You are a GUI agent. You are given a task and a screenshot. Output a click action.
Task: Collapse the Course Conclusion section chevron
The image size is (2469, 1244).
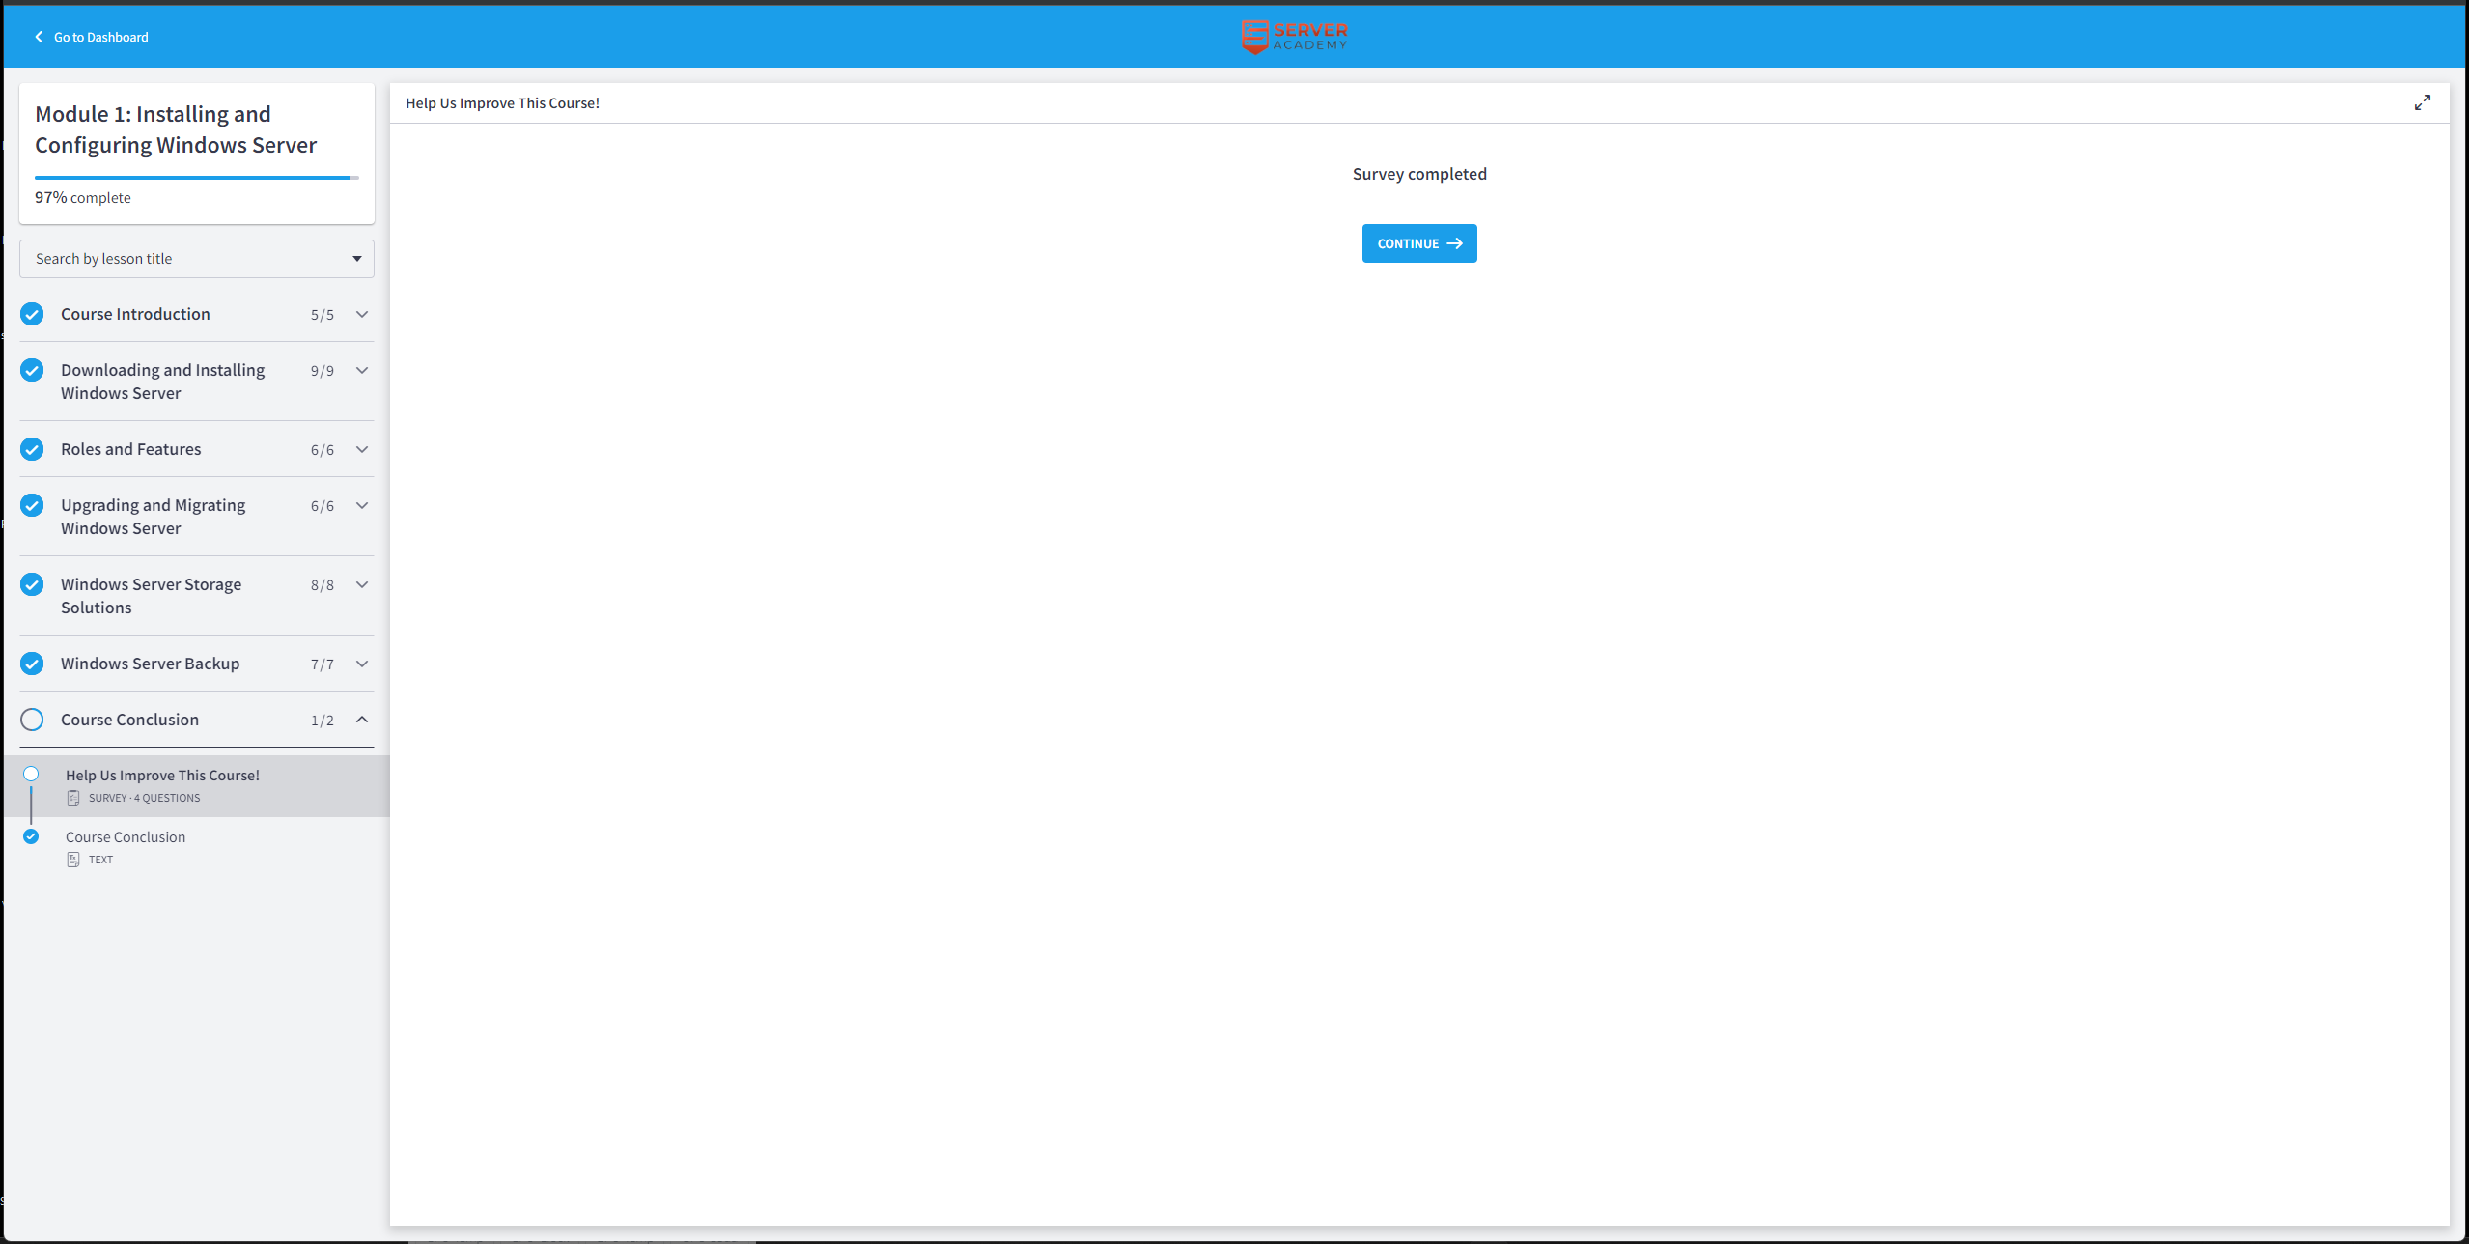pyautogui.click(x=362, y=720)
